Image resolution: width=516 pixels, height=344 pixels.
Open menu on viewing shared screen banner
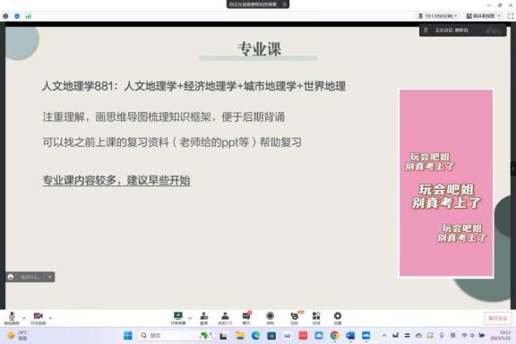pos(284,4)
